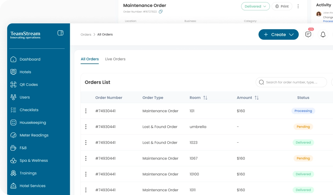Open row menu for room 101 order

coord(86,111)
